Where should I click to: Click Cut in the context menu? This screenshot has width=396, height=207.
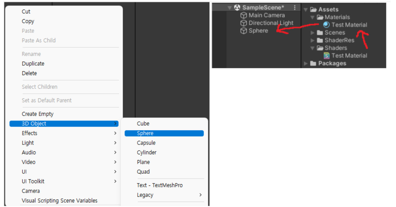click(x=26, y=12)
